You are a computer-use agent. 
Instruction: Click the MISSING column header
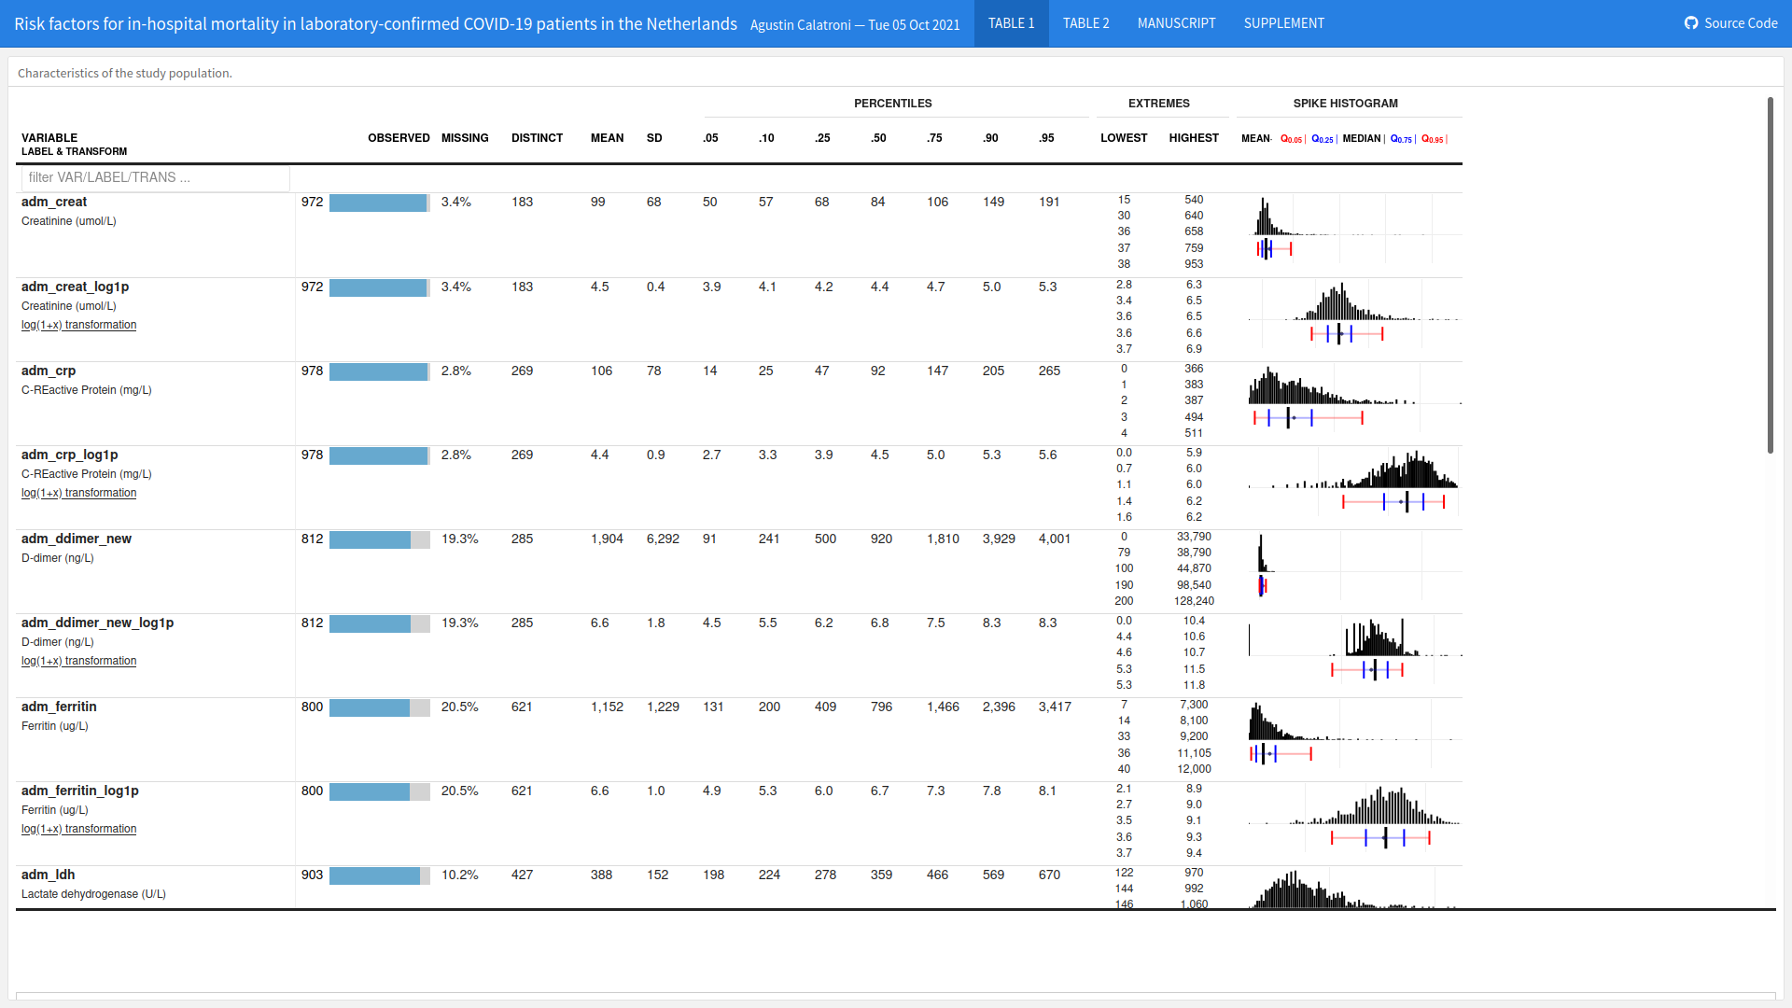465,138
